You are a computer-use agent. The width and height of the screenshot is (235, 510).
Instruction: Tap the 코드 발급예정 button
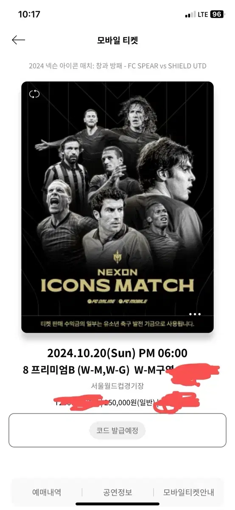[x=117, y=431]
